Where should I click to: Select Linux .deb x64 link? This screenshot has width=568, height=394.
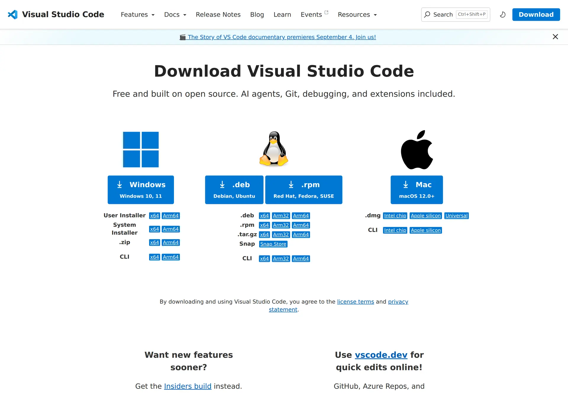pyautogui.click(x=264, y=216)
